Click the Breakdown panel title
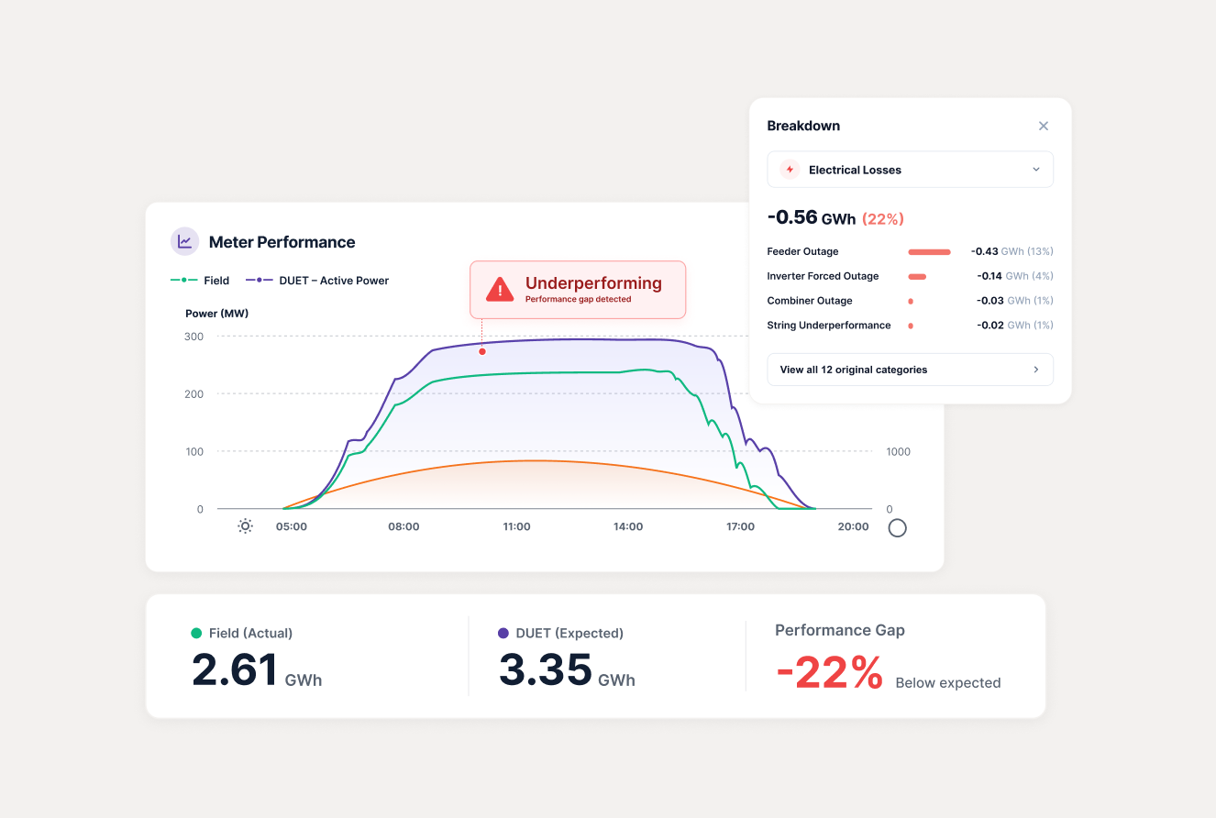Image resolution: width=1216 pixels, height=818 pixels. click(x=803, y=126)
